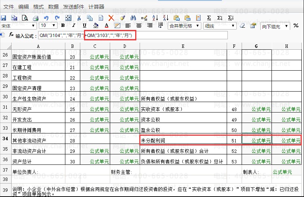Image resolution: width=304 pixels, height=197 pixels.
Task: Open the font size 10 dropdown
Action: (x=48, y=26)
